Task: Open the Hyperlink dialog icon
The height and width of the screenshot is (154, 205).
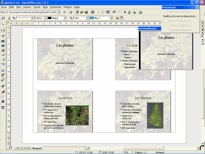Action: [x=134, y=12]
